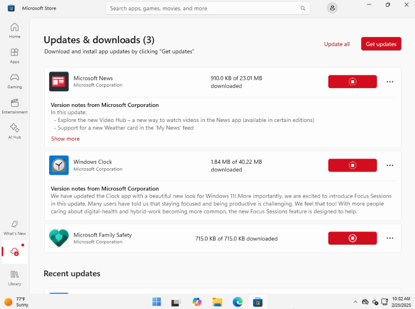Open the Library section
The width and height of the screenshot is (415, 309).
point(14,278)
